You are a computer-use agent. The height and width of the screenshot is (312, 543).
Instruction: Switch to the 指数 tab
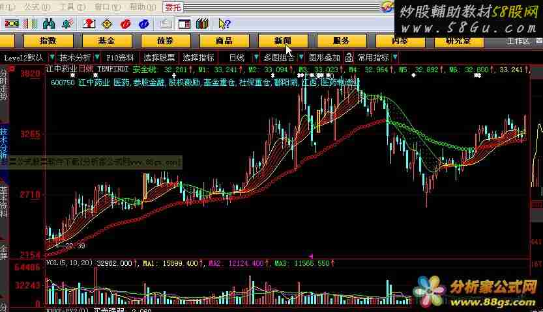tap(48, 41)
